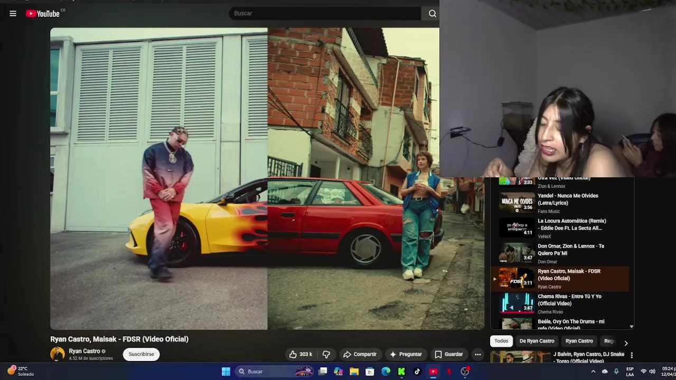This screenshot has width=676, height=380.
Task: Open options for J Balvin Tonto video
Action: pyautogui.click(x=631, y=355)
